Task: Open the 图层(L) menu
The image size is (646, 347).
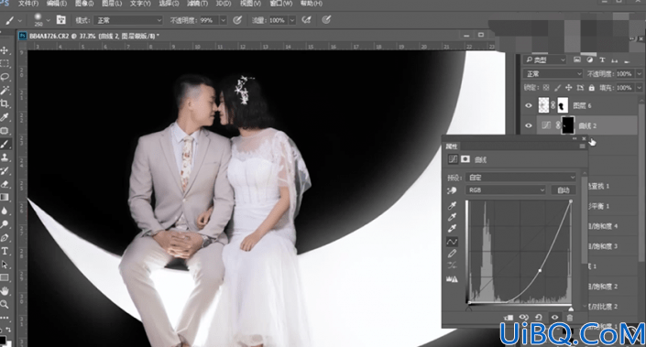Action: pos(112,4)
